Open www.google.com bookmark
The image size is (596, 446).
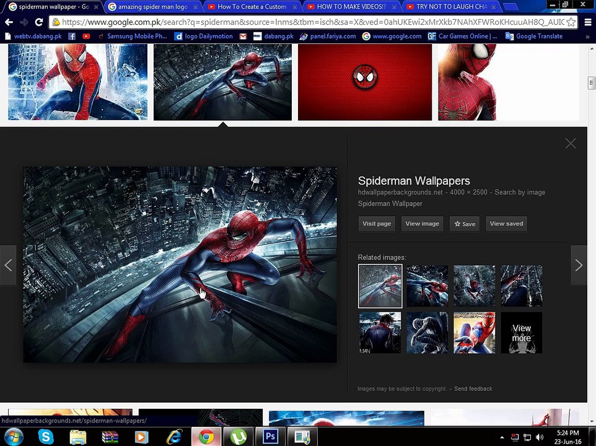tap(392, 37)
